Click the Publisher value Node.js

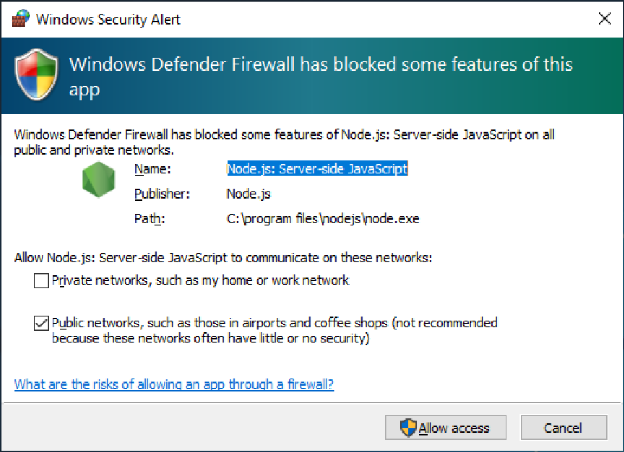[249, 194]
